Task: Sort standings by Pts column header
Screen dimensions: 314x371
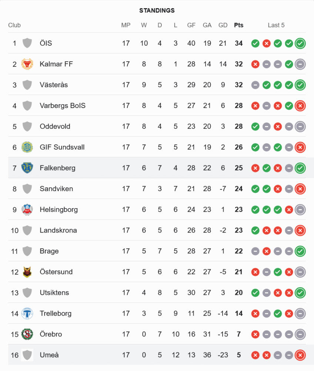Action: (239, 25)
